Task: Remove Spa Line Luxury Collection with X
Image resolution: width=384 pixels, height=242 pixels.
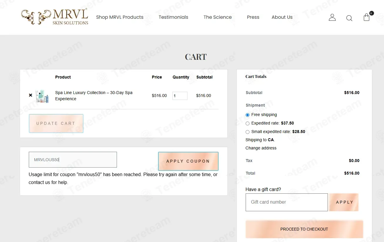Action: (31, 95)
